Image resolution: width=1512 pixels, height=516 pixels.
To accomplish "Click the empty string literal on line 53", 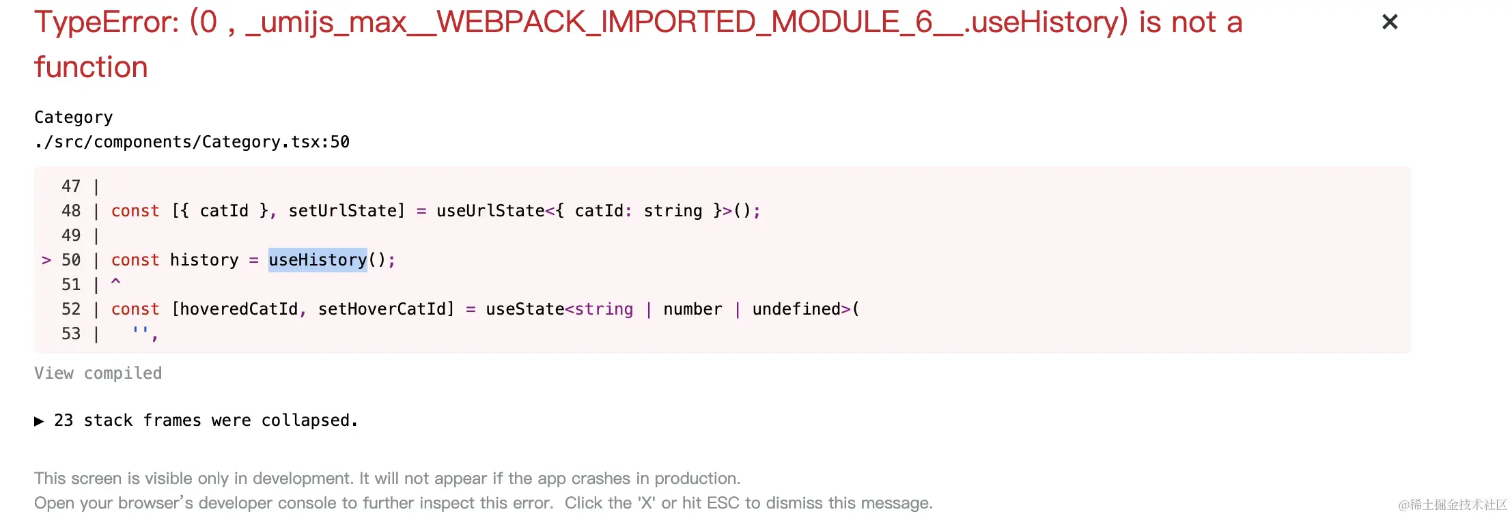I will (141, 332).
